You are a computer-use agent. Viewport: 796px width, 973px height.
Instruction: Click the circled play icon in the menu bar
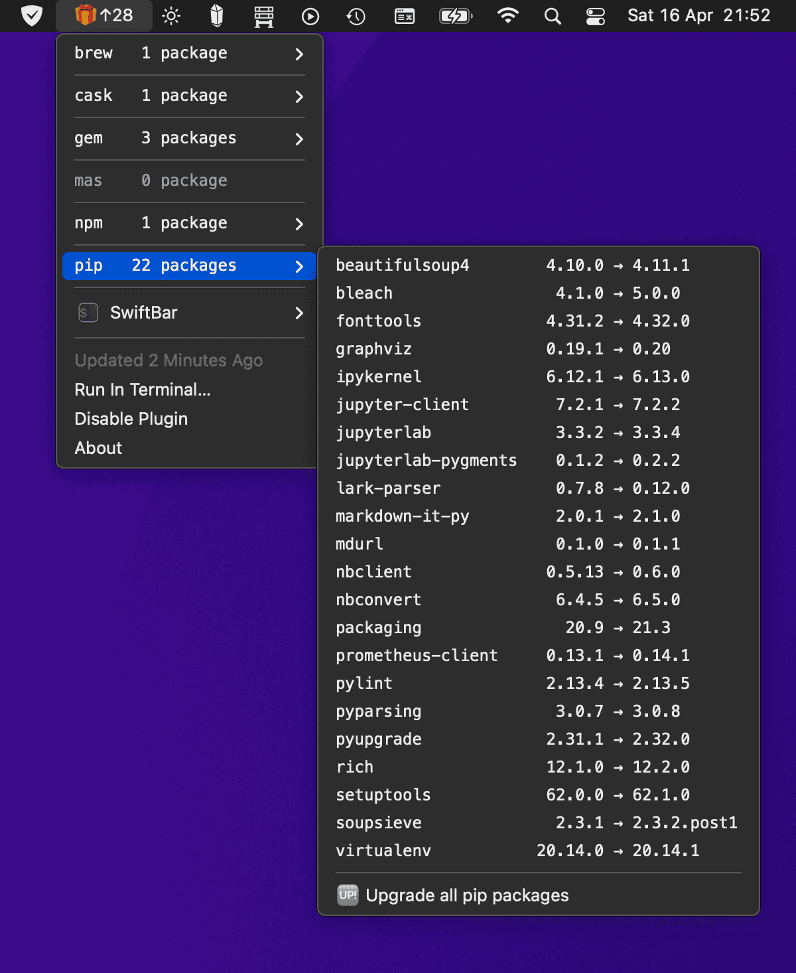310,15
